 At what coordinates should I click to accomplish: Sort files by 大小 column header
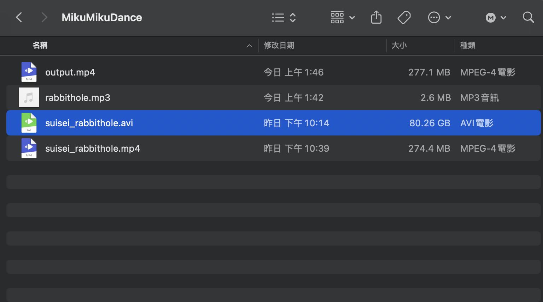[399, 46]
